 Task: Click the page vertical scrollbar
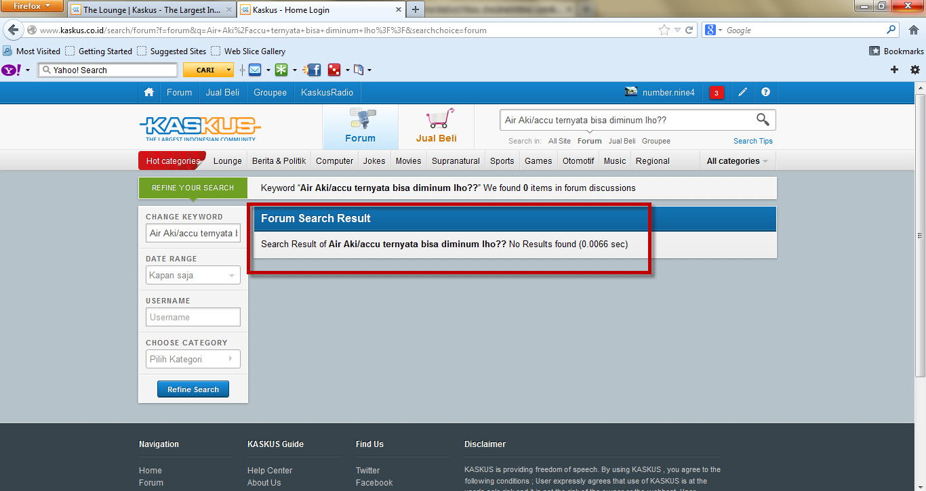(x=920, y=234)
